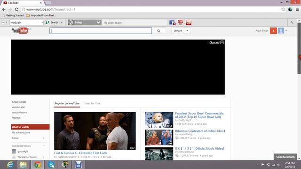Switch to the Just for You tab

pyautogui.click(x=92, y=103)
